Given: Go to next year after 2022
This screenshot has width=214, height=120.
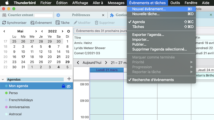Looking at the screenshot, I should click(63, 31).
